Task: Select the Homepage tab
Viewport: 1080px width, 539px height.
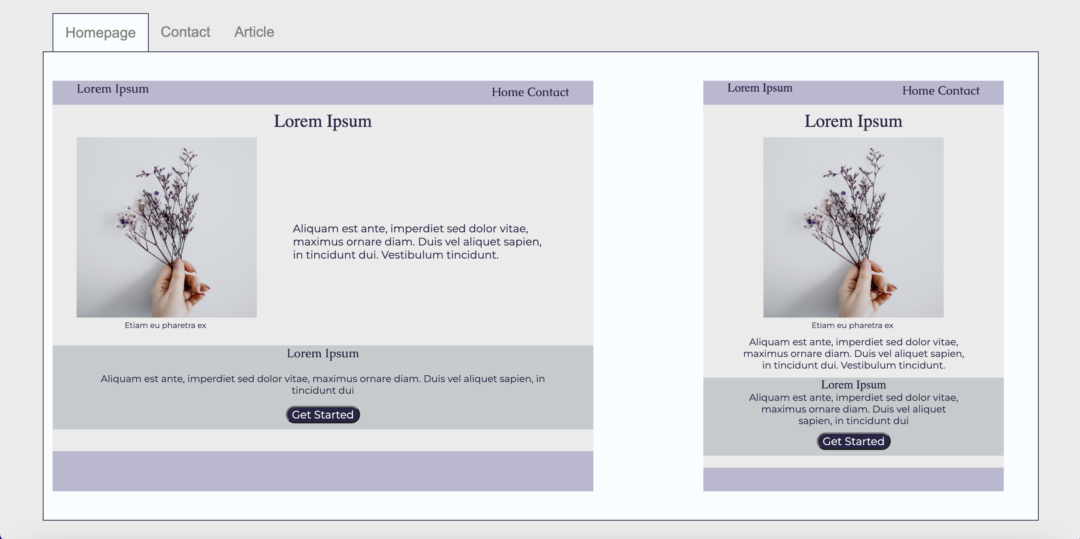Action: [x=101, y=32]
